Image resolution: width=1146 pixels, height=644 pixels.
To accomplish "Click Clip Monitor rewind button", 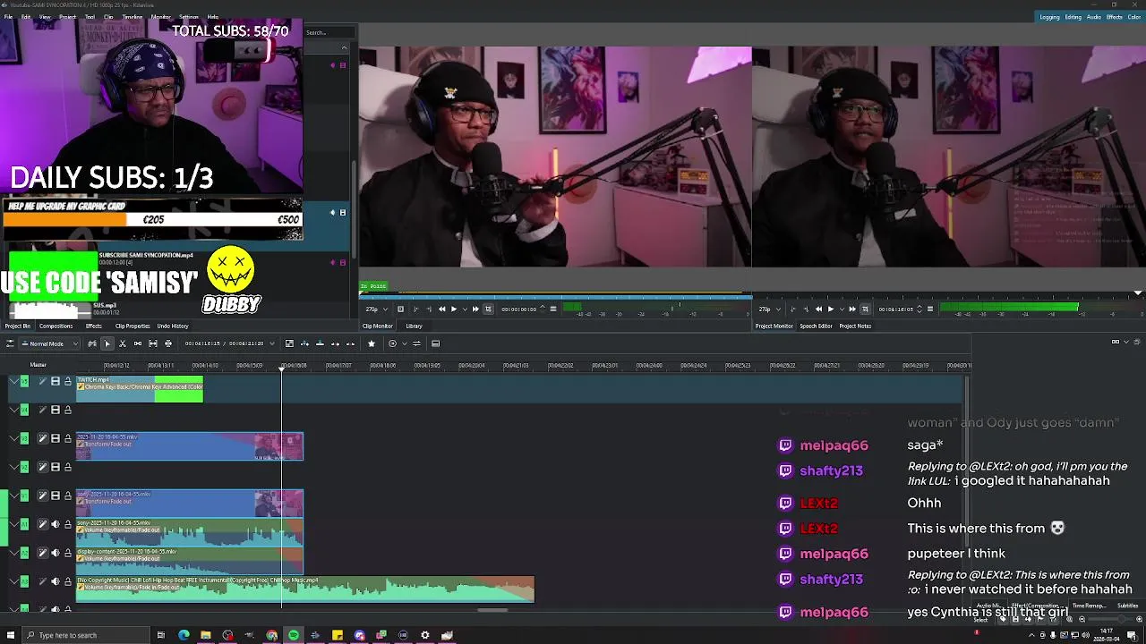I will [x=441, y=309].
